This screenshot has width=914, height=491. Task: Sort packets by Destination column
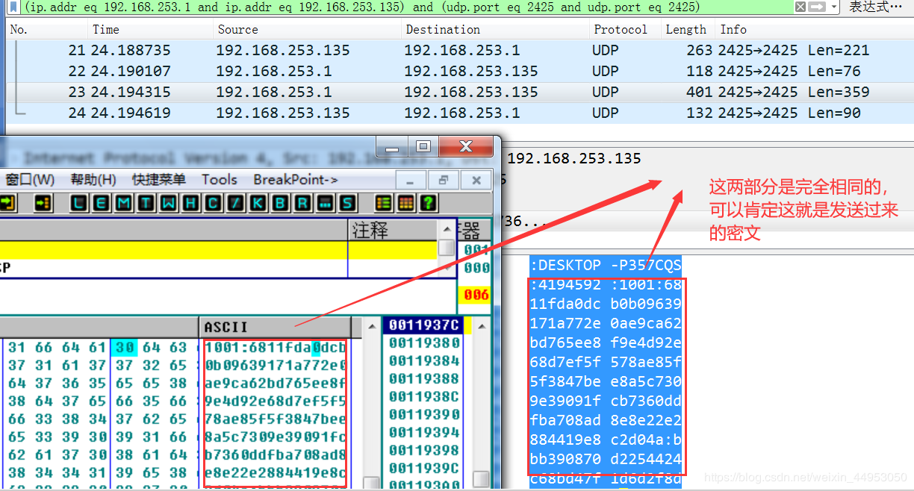[494, 30]
